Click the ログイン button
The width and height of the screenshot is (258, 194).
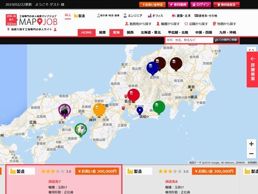201,5
